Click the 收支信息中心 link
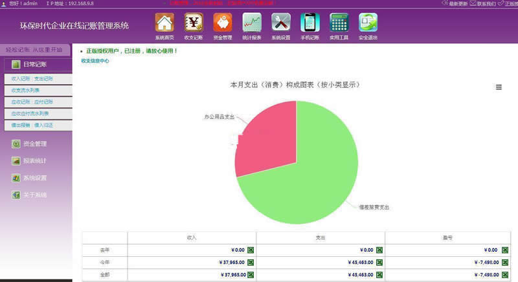The width and height of the screenshot is (518, 282). pyautogui.click(x=95, y=61)
